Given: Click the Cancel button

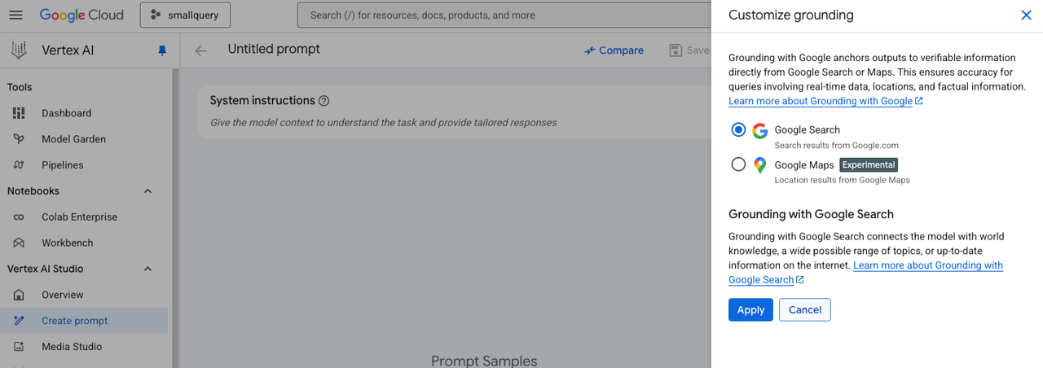Looking at the screenshot, I should pos(805,309).
